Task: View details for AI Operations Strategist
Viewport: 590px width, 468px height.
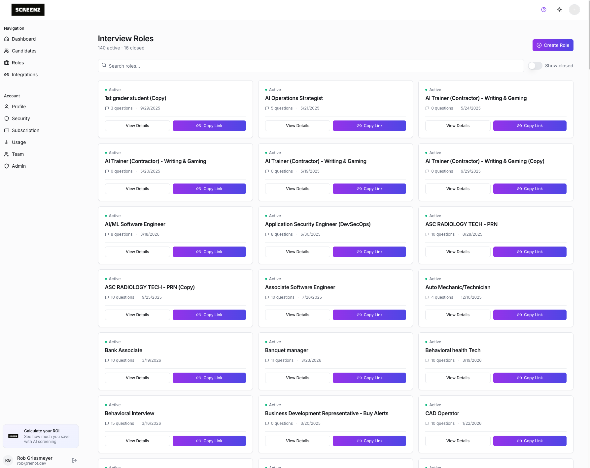Action: click(x=297, y=126)
